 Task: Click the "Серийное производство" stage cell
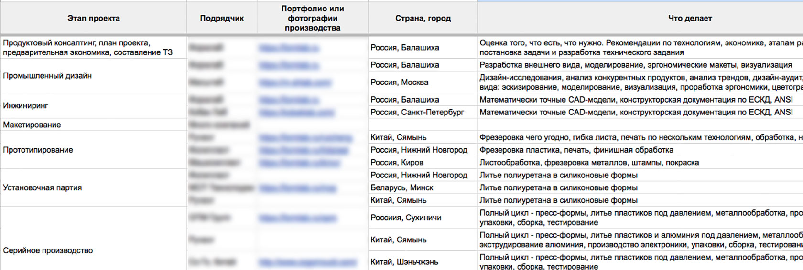(x=48, y=250)
